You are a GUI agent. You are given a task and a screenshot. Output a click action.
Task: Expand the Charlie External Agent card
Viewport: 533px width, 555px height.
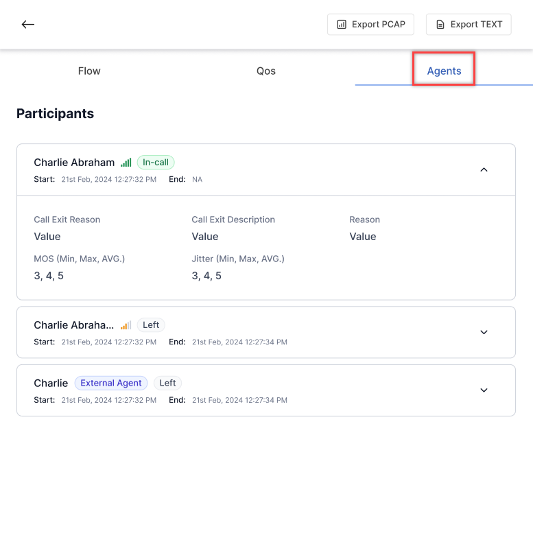point(484,390)
